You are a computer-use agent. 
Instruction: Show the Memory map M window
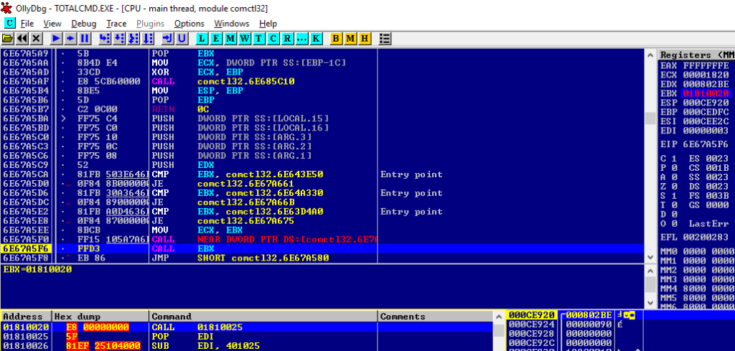click(231, 38)
